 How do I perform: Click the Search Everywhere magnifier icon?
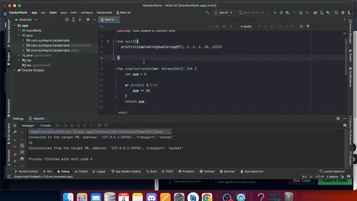coord(336,12)
